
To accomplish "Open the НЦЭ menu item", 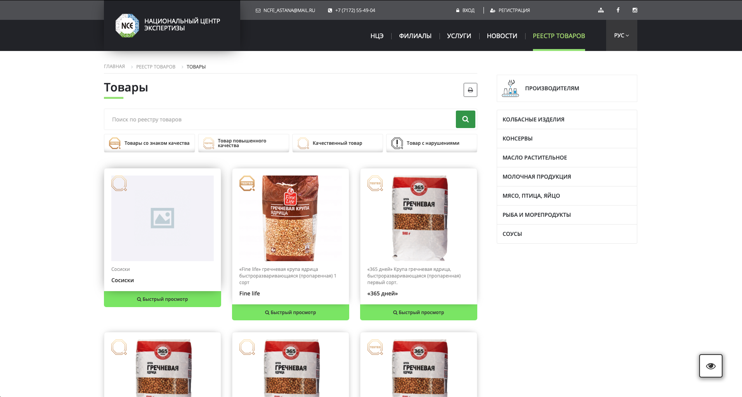I will click(x=377, y=36).
